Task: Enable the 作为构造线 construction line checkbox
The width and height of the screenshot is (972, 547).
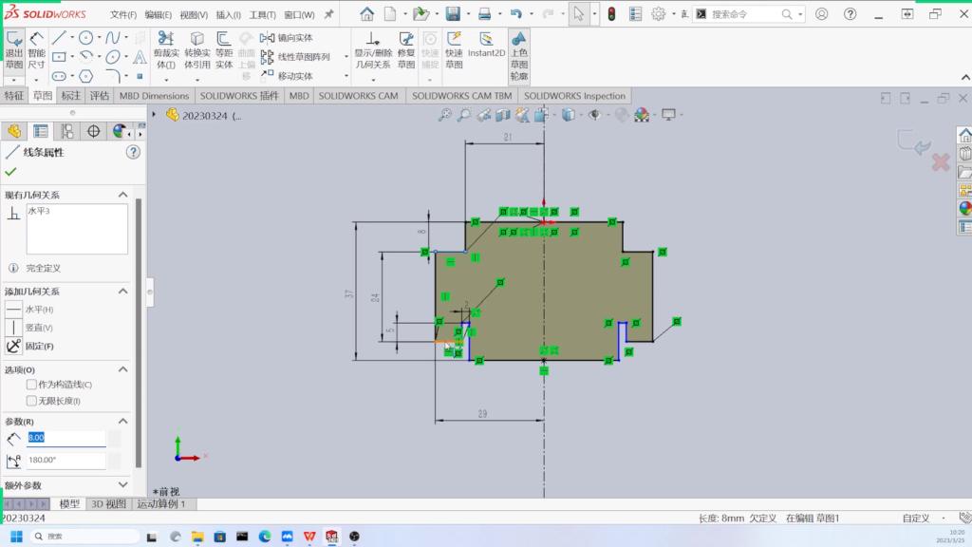Action: coord(32,385)
